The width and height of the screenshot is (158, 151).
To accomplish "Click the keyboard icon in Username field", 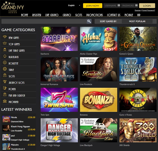I will click(x=119, y=5).
